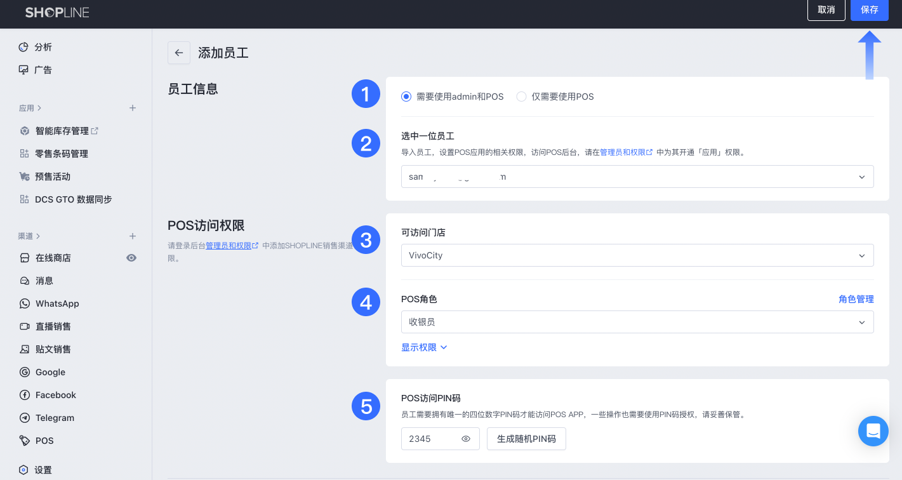Open the 可访问门店 VivoCity dropdown
902x480 pixels.
pyautogui.click(x=637, y=255)
